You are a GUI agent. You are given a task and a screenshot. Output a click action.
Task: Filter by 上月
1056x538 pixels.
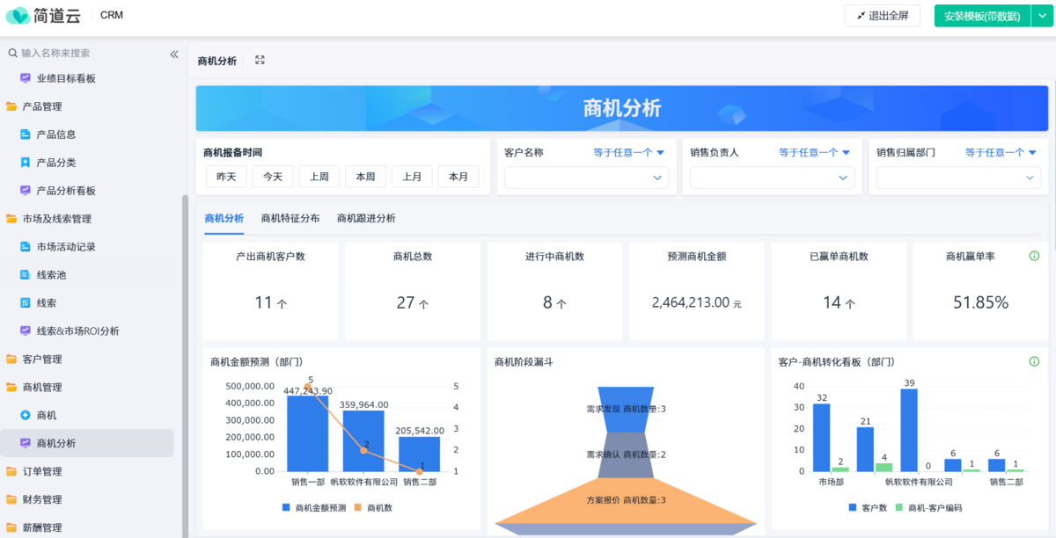412,177
